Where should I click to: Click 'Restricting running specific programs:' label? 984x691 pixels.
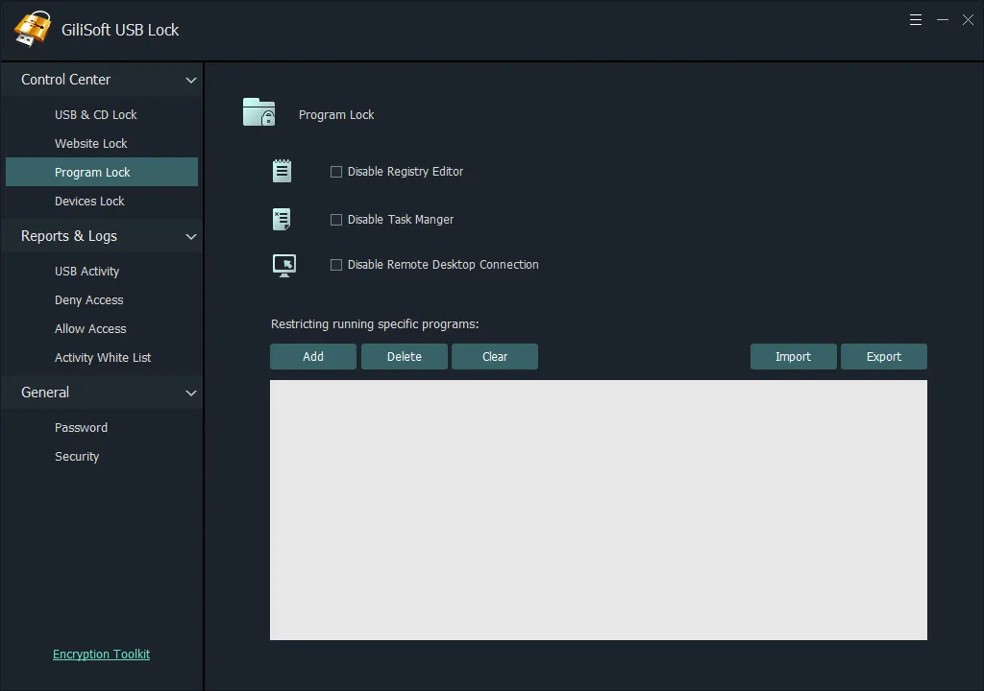(x=375, y=324)
